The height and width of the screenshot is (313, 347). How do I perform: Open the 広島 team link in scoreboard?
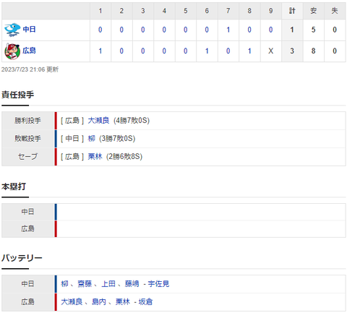pyautogui.click(x=29, y=51)
